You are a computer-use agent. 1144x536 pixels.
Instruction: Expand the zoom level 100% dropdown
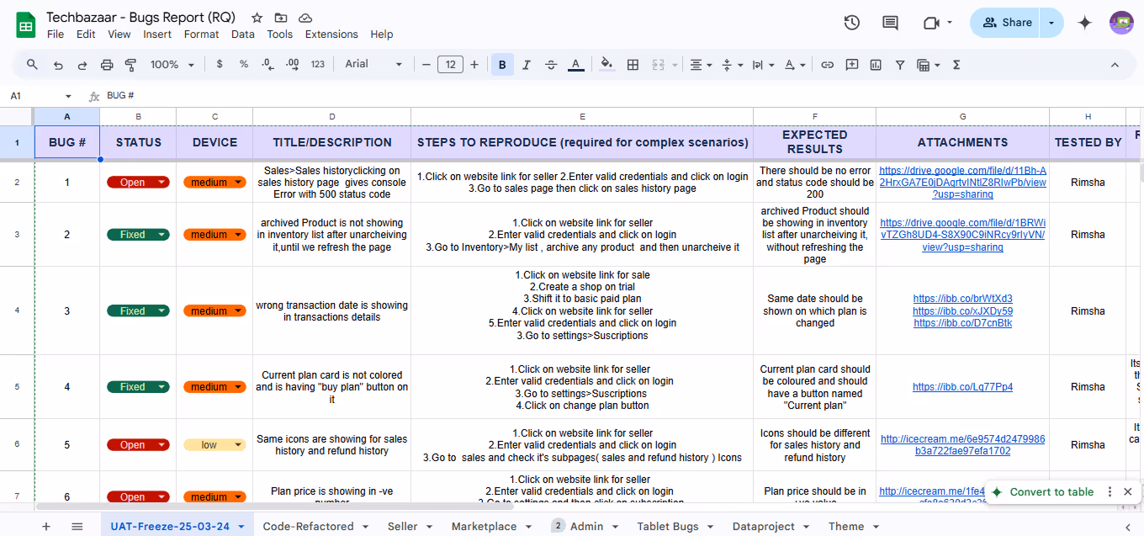(172, 65)
